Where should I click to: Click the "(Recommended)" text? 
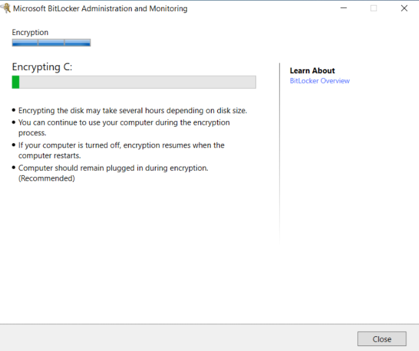pyautogui.click(x=46, y=178)
